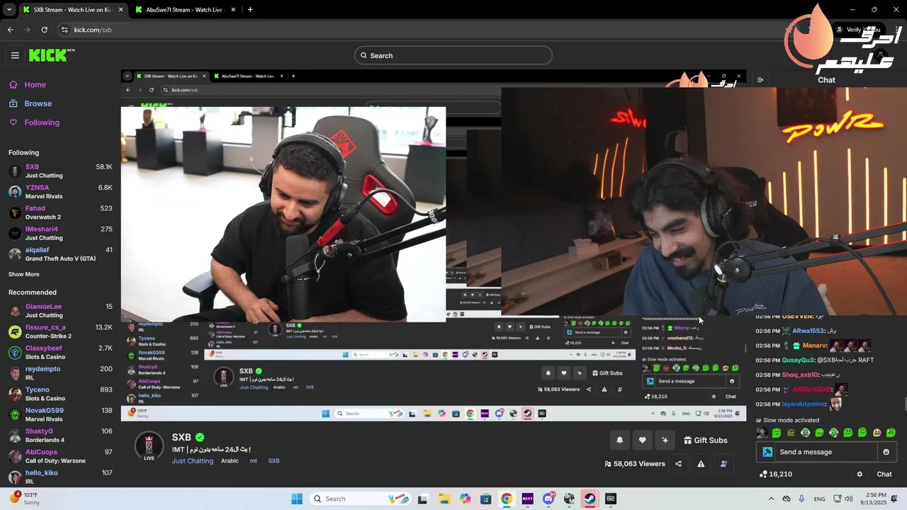
Task: Open Microsoft Store from taskbar
Action: tap(485, 499)
